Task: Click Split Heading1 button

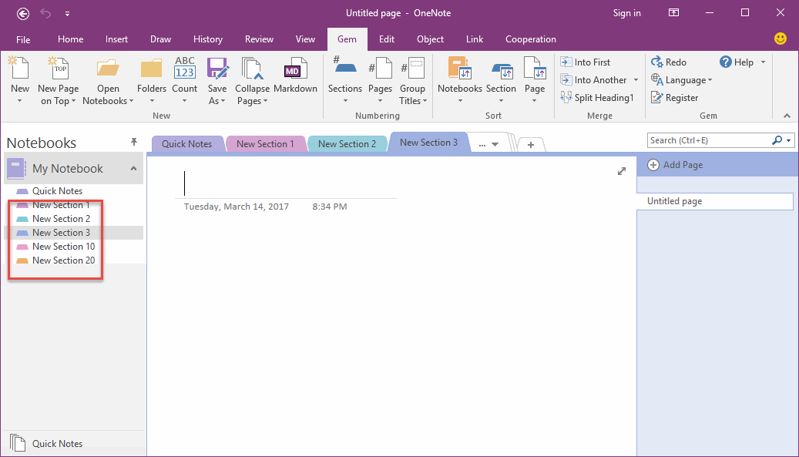Action: [x=596, y=97]
